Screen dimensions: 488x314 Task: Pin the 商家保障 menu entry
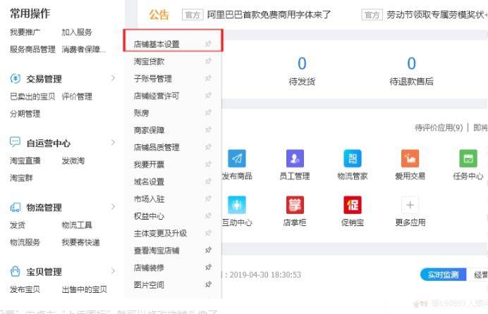208,130
